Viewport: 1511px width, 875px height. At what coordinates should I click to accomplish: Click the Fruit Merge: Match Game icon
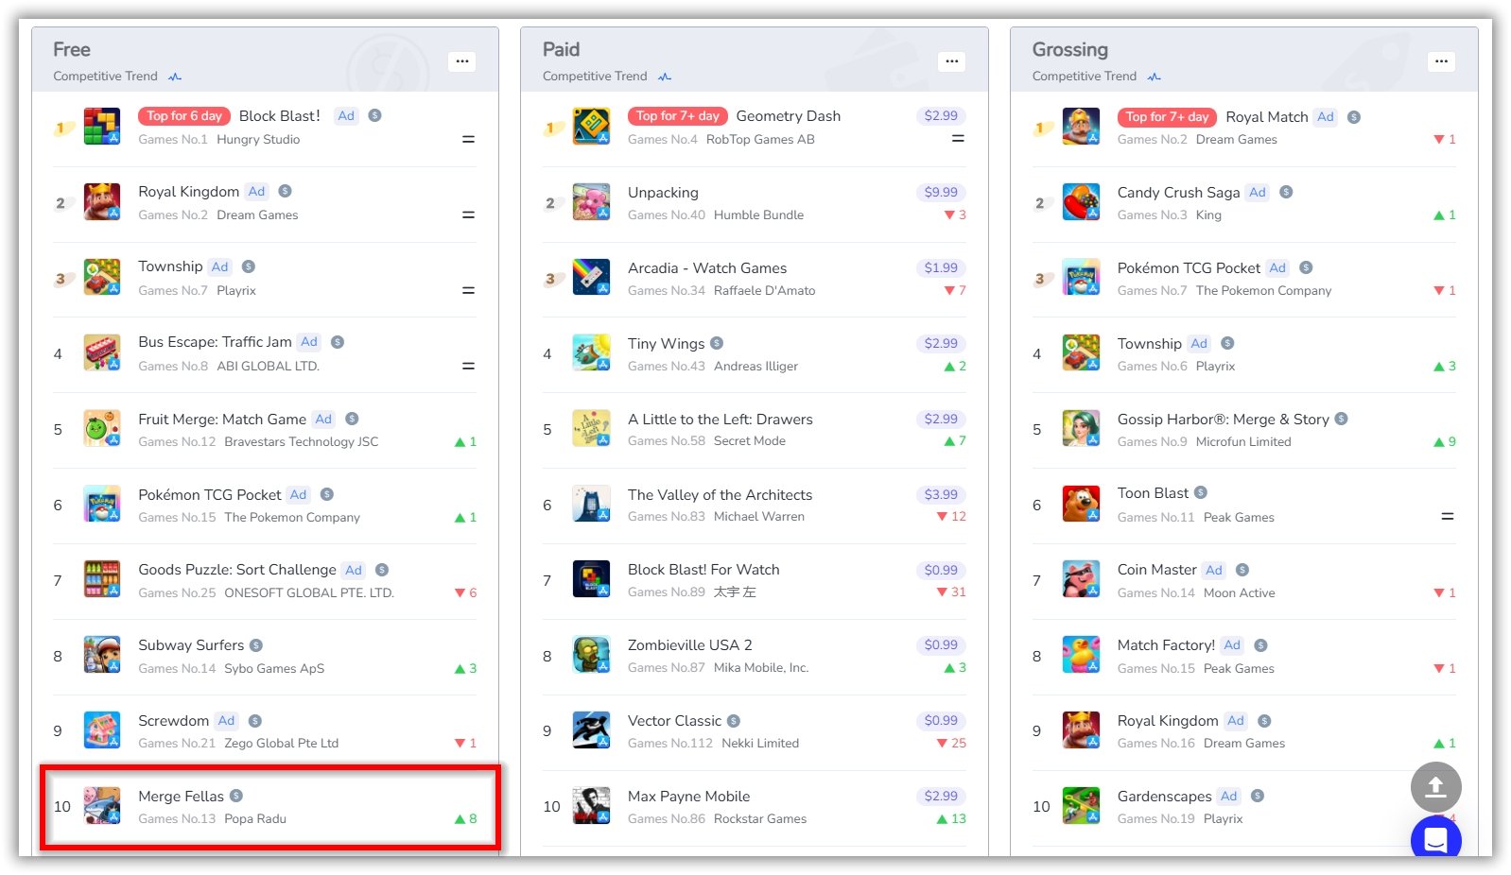click(x=102, y=429)
